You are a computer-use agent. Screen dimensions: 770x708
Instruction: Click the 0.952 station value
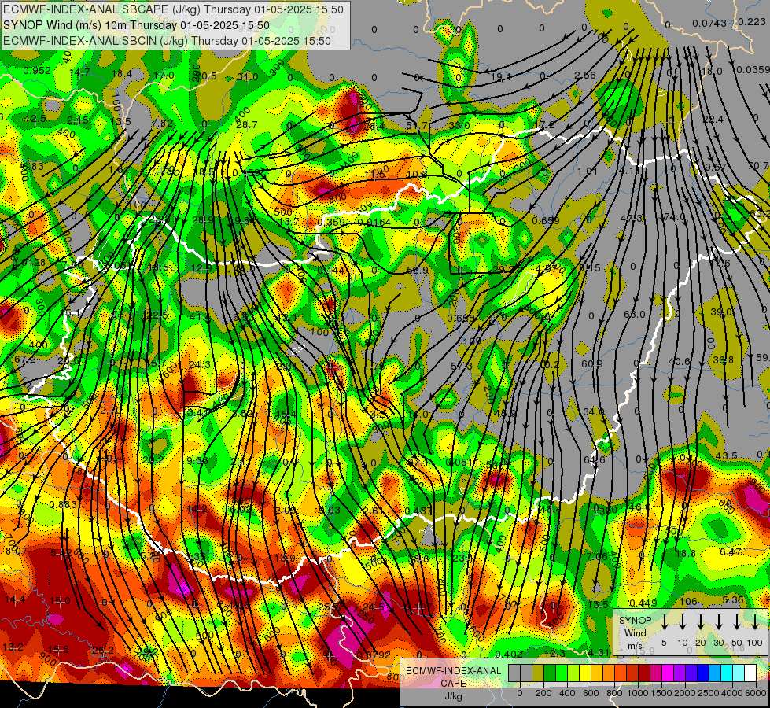tap(37, 70)
